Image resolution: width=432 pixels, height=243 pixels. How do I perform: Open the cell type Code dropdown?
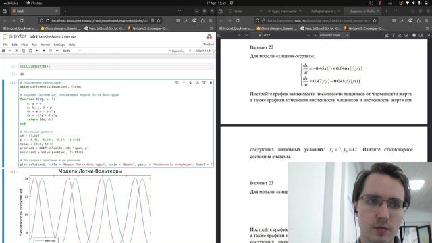click(72, 51)
